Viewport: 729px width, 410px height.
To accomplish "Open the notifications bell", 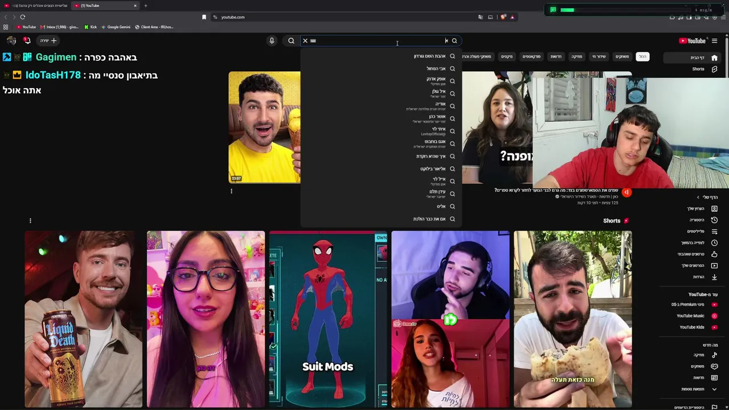I will [27, 40].
